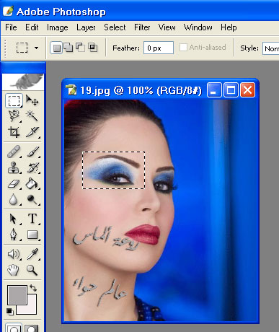Select the Healing Brush tool

(14, 152)
